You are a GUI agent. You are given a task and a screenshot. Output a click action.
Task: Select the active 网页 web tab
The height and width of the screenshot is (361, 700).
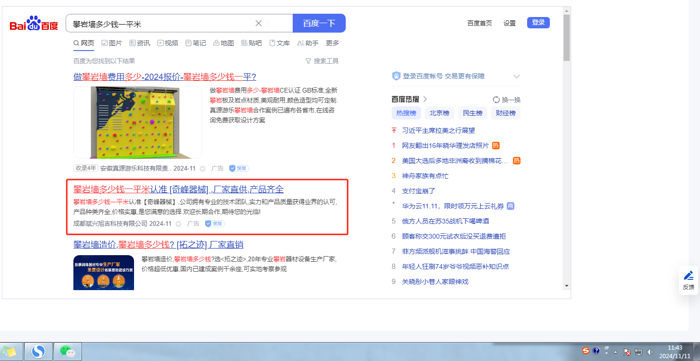[x=84, y=43]
